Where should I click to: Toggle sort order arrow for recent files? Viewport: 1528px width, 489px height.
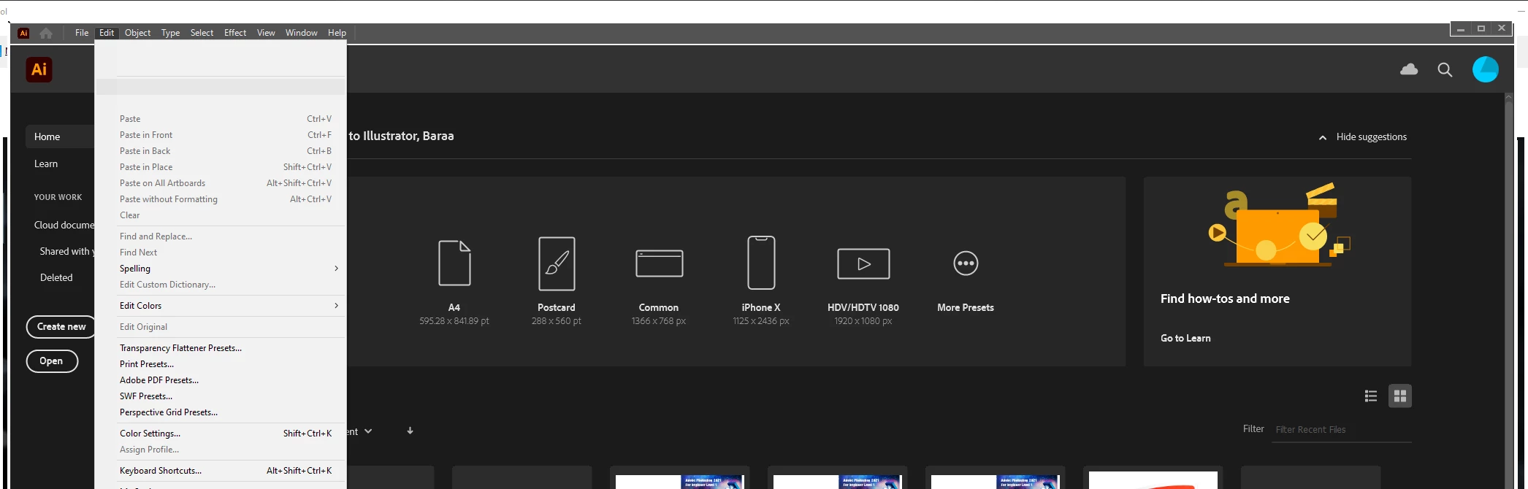pyautogui.click(x=410, y=431)
